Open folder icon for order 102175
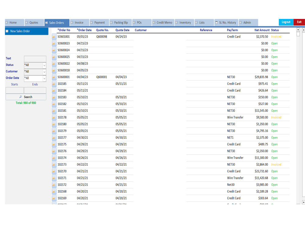The height and width of the screenshot is (229, 305). pos(54,144)
